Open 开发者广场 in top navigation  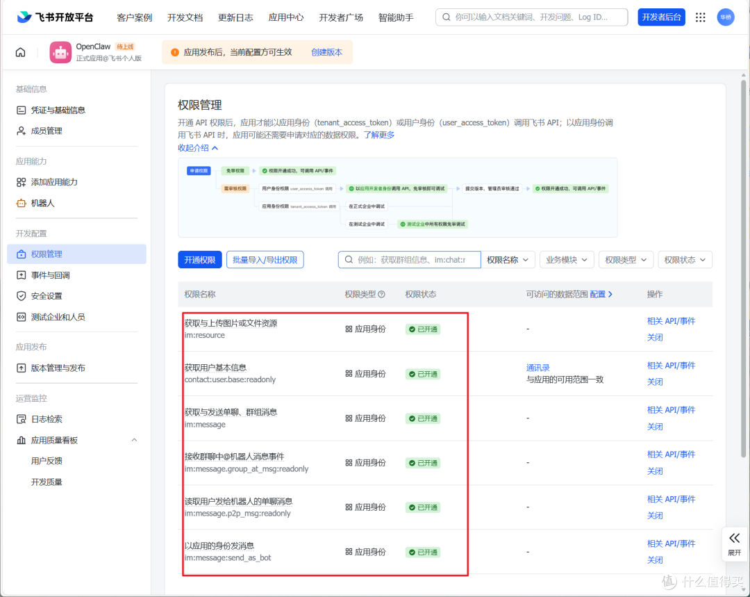[341, 17]
